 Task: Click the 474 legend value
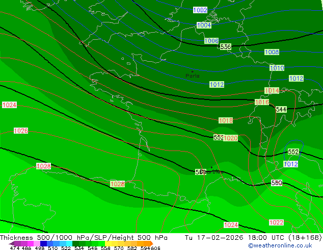pos(15,248)
